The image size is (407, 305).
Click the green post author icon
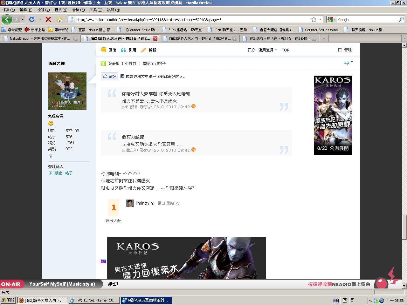[x=103, y=63]
